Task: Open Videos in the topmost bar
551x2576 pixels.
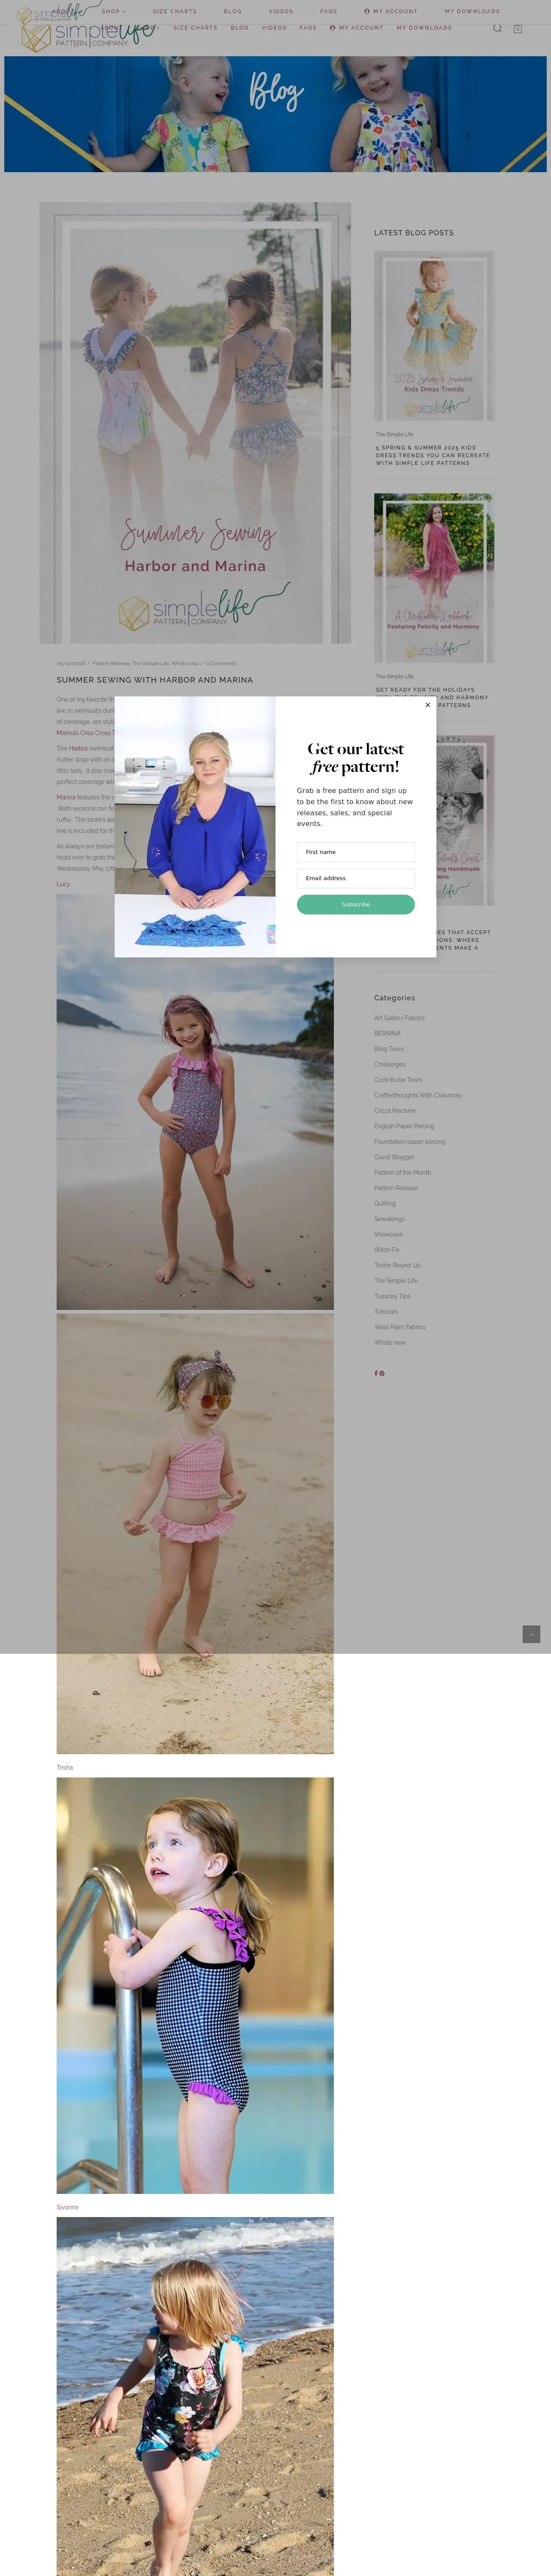Action: (x=281, y=11)
